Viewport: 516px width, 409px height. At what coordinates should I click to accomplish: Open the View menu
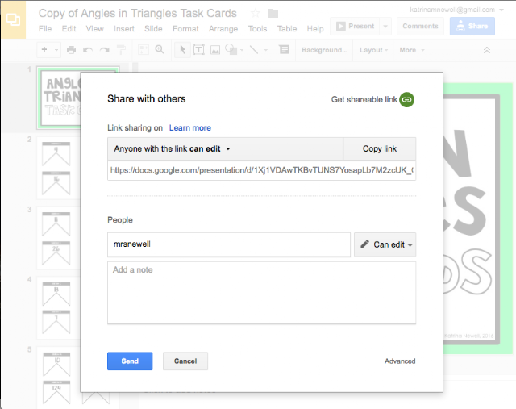(x=95, y=29)
